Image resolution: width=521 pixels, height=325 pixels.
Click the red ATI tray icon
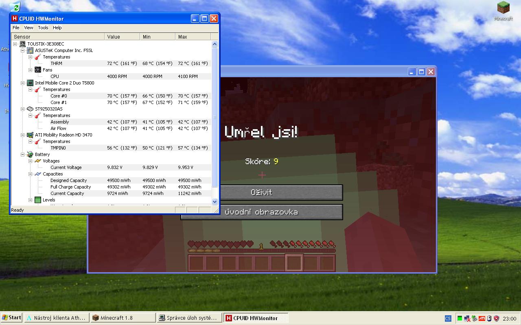[482, 318]
